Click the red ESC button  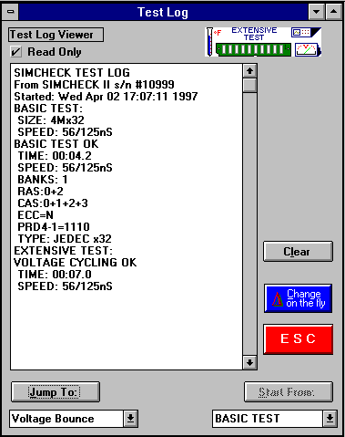point(298,338)
